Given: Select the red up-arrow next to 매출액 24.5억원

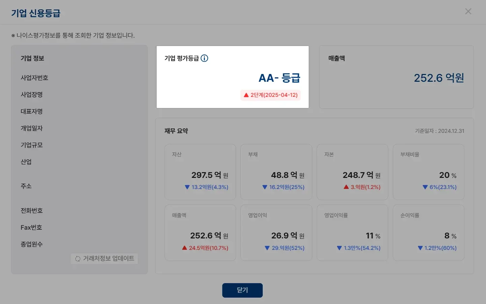Looking at the screenshot, I should (184, 248).
